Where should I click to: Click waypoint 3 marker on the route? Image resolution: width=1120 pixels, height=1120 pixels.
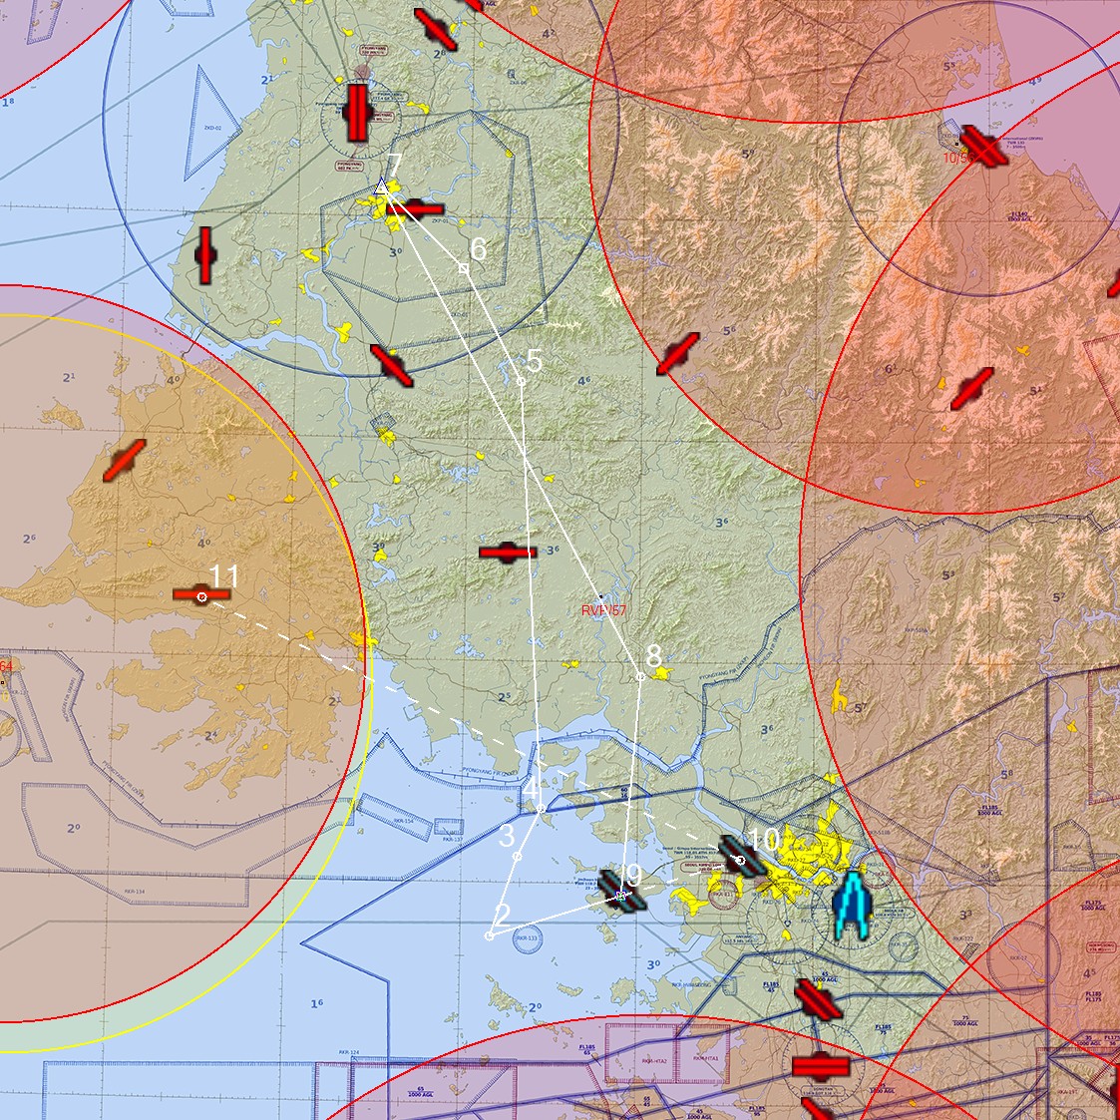[x=518, y=855]
